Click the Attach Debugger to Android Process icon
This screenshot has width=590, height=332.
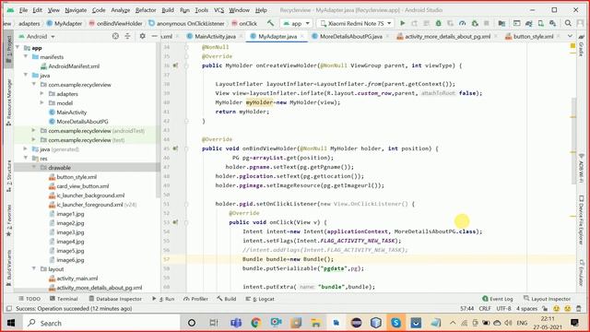pyautogui.click(x=475, y=23)
